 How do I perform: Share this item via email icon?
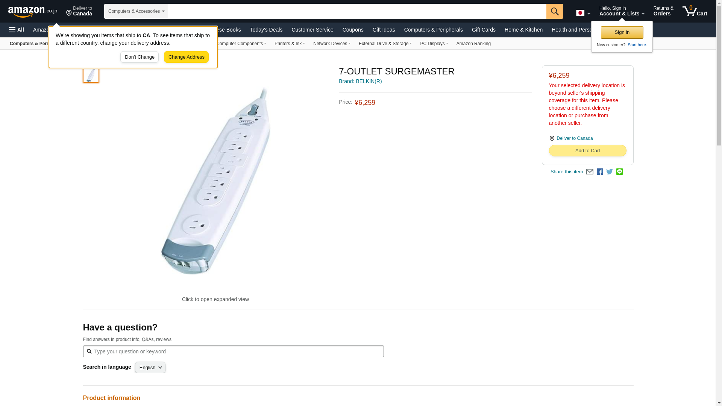point(590,172)
